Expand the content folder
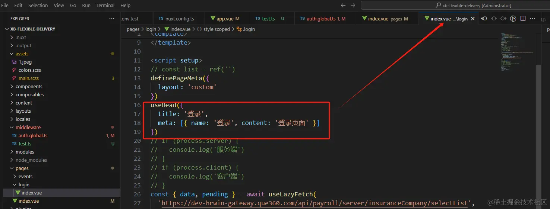This screenshot has width=550, height=209. (x=61, y=103)
